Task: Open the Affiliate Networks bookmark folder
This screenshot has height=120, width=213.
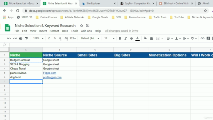Action: pos(73,17)
